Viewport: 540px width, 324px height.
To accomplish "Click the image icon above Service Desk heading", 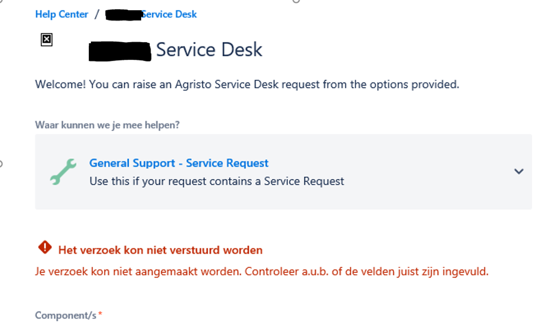I will [x=47, y=39].
